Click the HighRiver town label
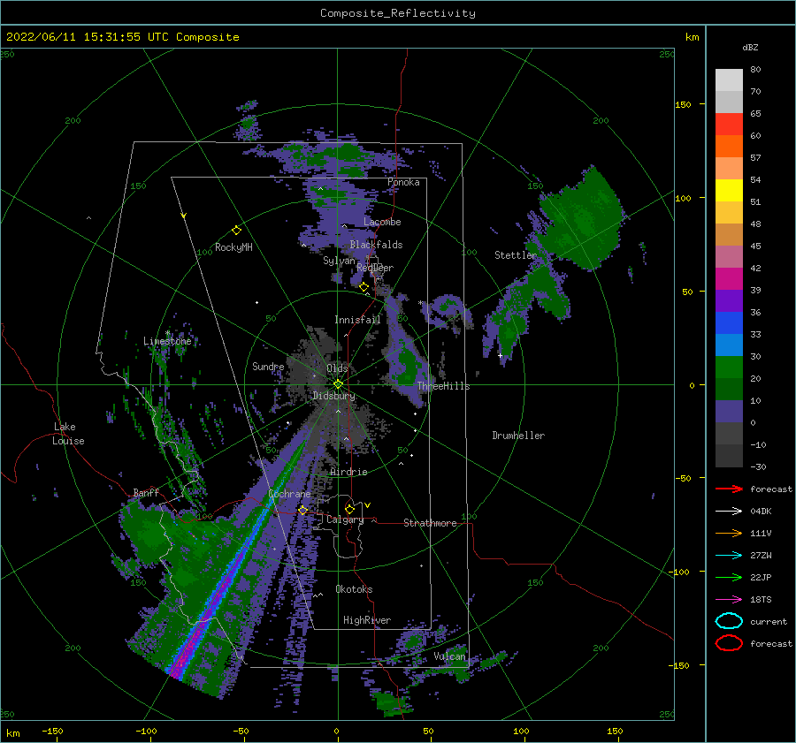Viewport: 796px width, 743px height. tap(367, 620)
